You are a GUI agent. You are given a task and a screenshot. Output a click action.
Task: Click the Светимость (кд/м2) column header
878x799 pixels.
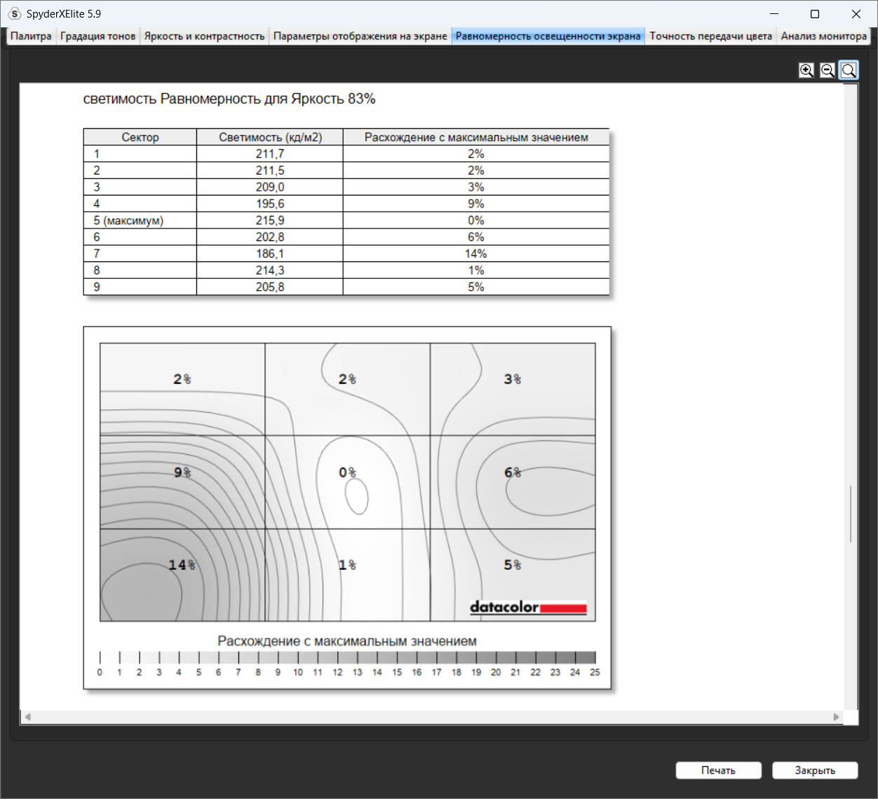(x=270, y=137)
